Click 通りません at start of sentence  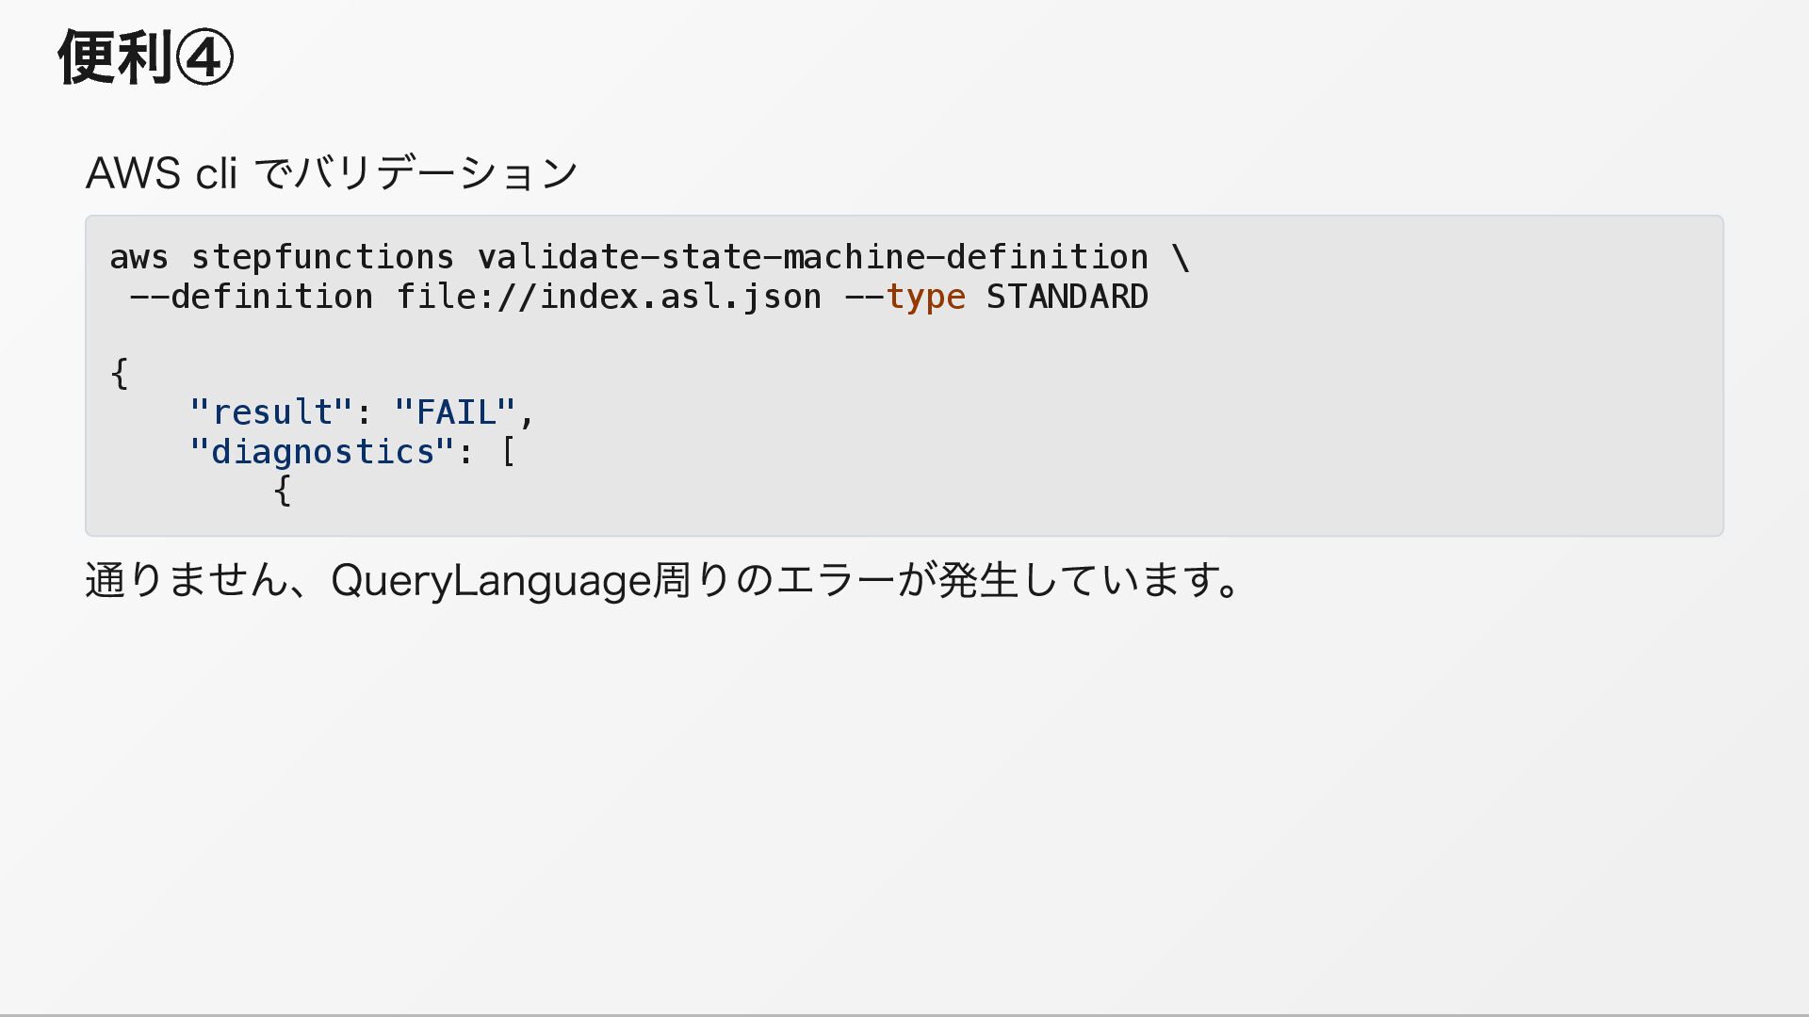(x=187, y=580)
